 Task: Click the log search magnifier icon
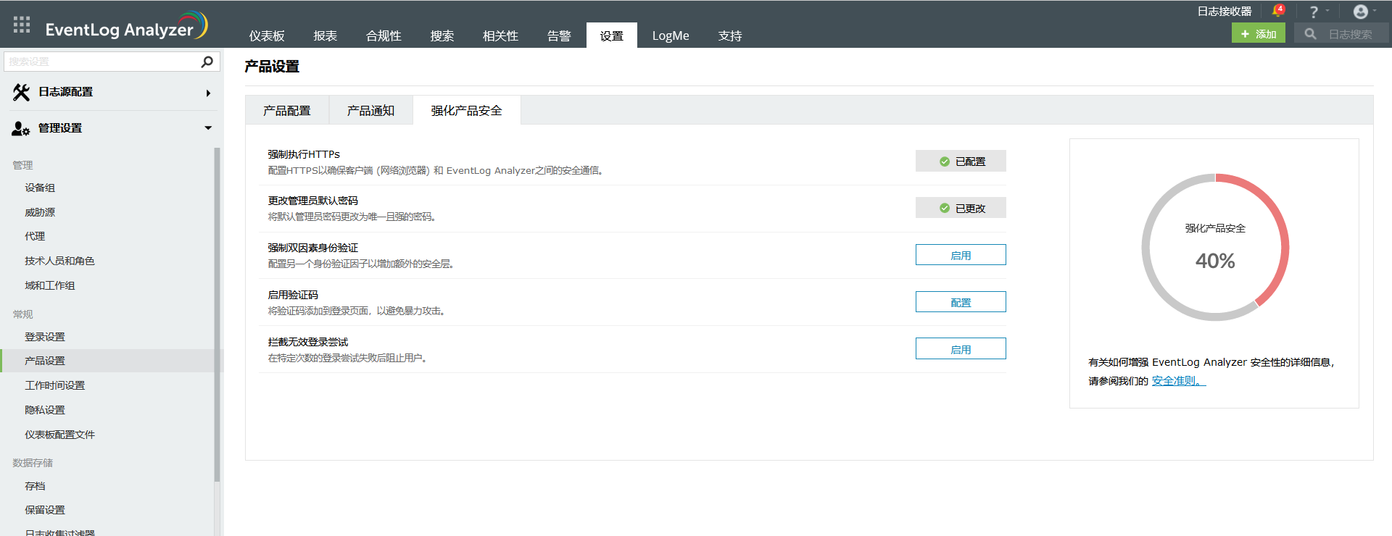coord(1310,34)
